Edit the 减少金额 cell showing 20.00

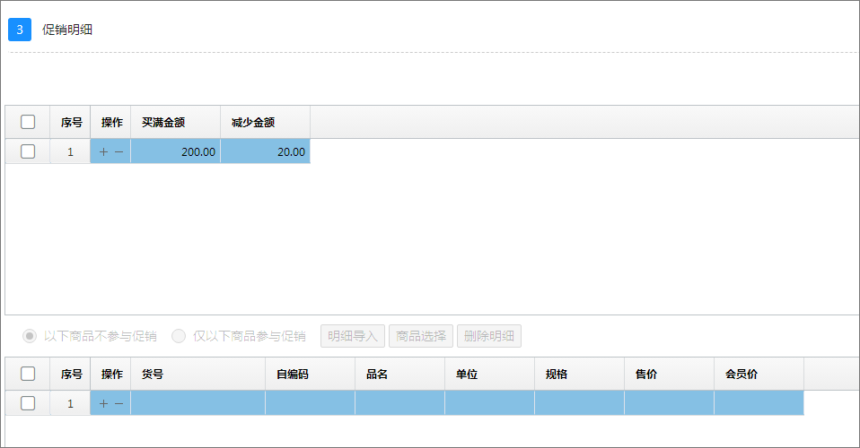tap(266, 151)
